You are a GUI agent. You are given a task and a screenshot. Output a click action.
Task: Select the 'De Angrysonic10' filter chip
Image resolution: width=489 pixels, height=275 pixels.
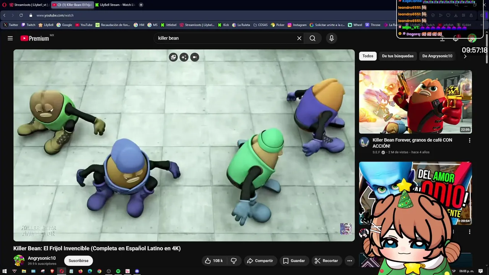(x=437, y=56)
